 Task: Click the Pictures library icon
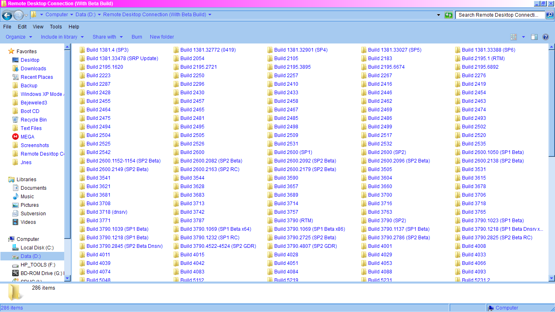15,205
